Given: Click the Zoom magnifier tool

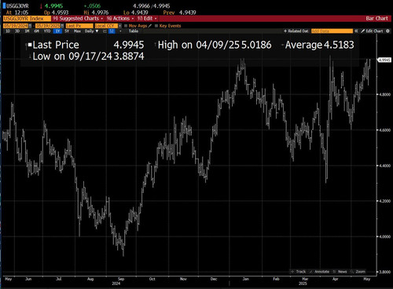Looking at the screenshot, I should [358, 272].
